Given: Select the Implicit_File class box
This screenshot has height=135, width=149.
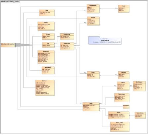Looking at the screenshot, I should tap(67, 37).
